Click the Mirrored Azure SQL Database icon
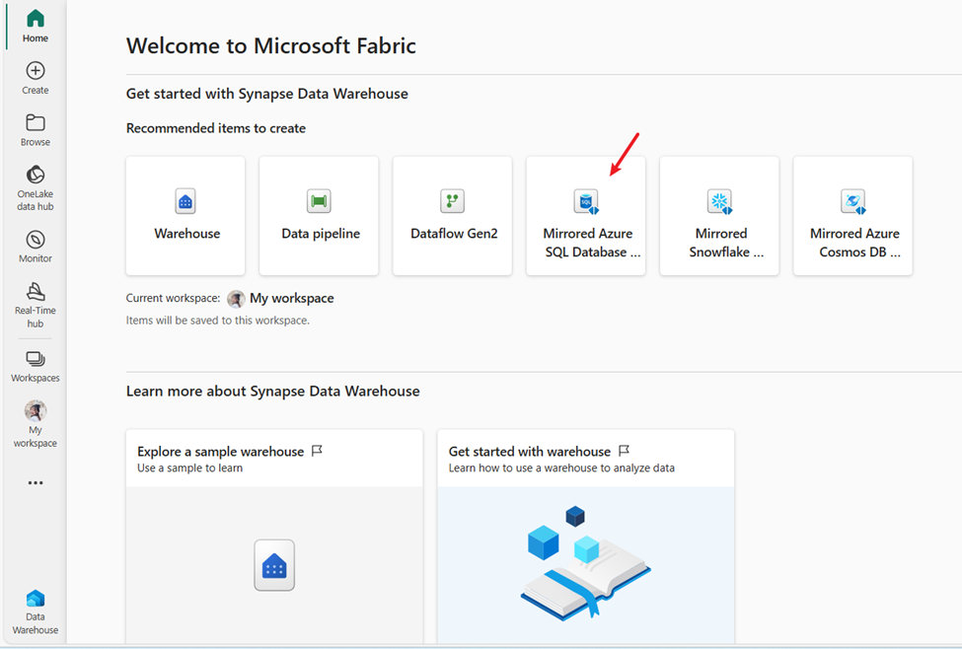This screenshot has width=962, height=649. tap(586, 201)
